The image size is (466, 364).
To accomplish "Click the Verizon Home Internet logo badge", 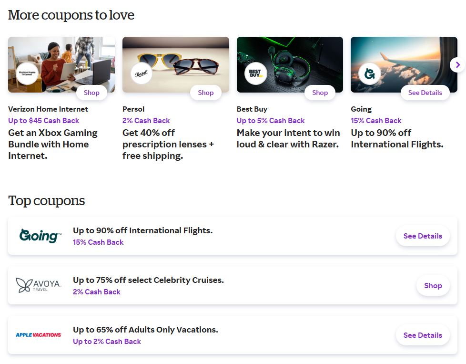I will tap(27, 73).
